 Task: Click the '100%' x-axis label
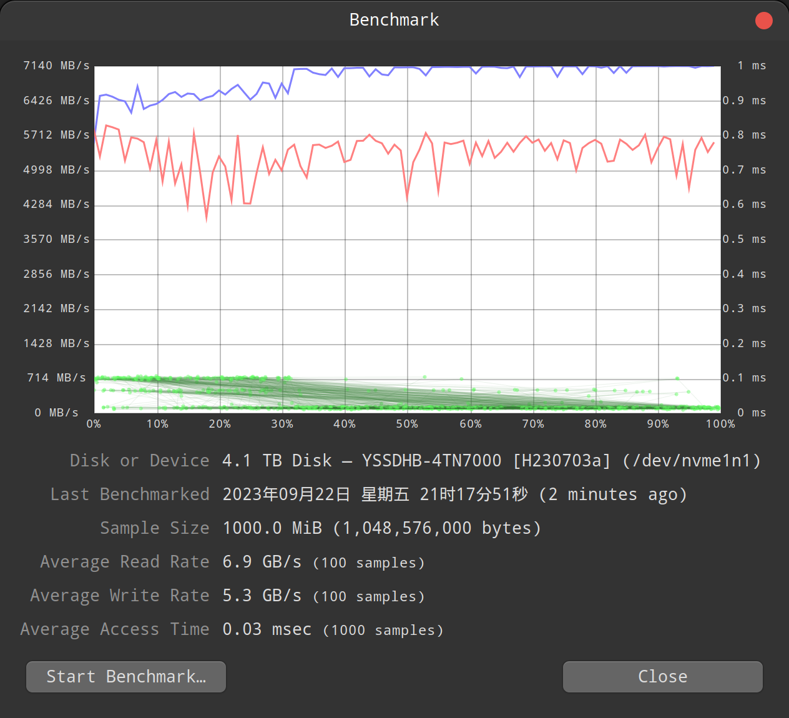[x=720, y=424]
